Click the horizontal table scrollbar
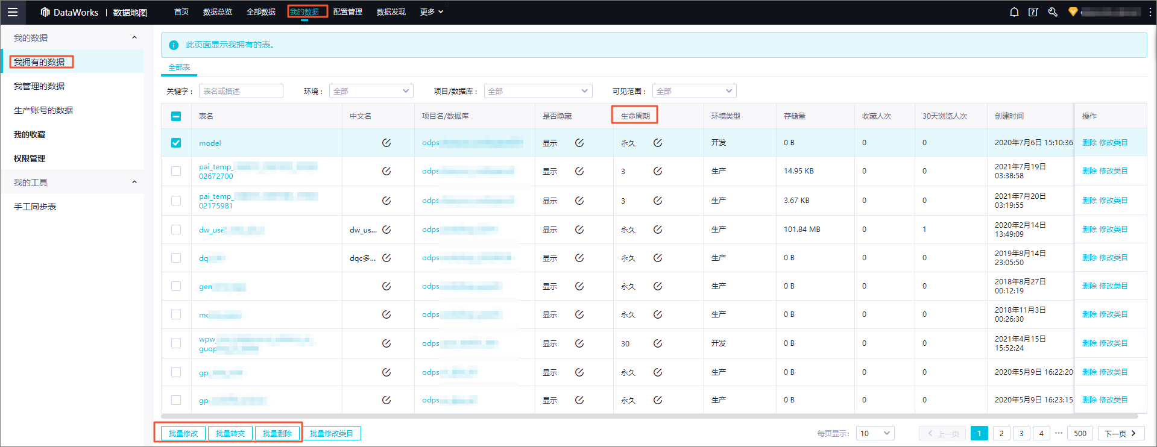Image resolution: width=1157 pixels, height=447 pixels. (649, 416)
